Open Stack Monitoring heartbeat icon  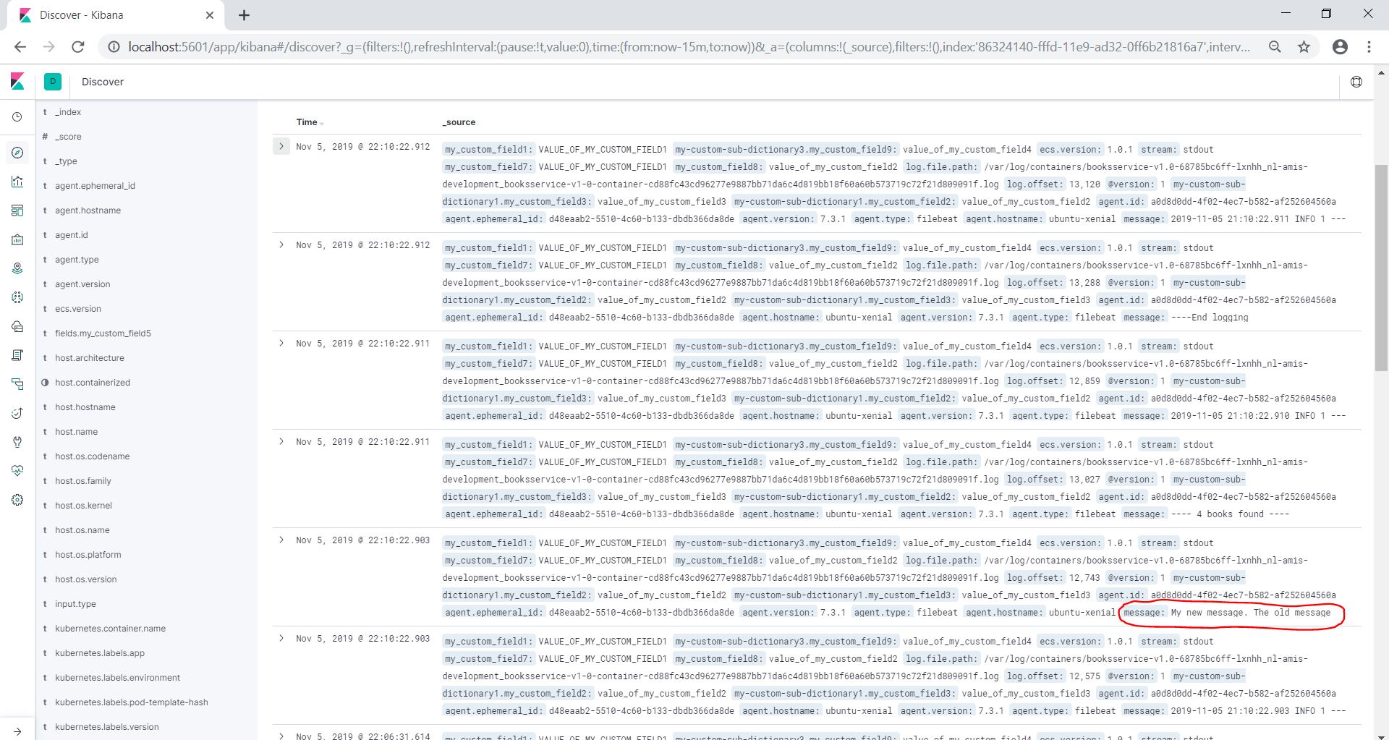pyautogui.click(x=17, y=471)
